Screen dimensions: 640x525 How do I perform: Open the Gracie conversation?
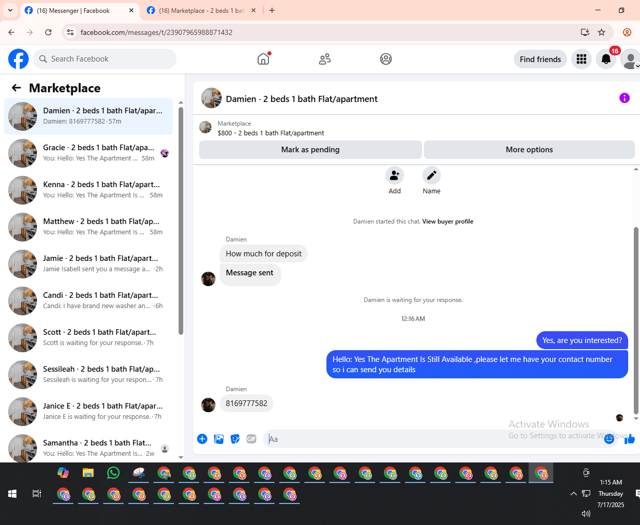(88, 153)
